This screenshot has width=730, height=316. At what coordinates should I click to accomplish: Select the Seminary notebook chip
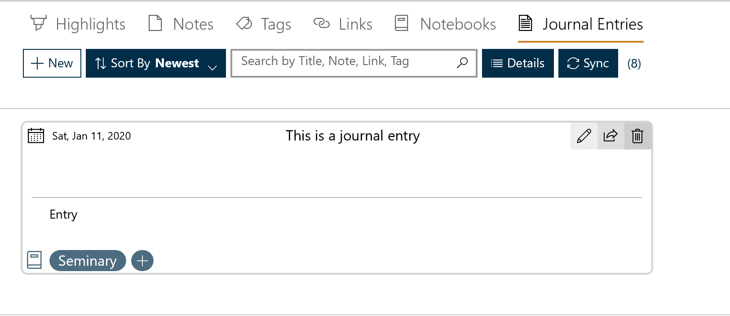pyautogui.click(x=88, y=260)
